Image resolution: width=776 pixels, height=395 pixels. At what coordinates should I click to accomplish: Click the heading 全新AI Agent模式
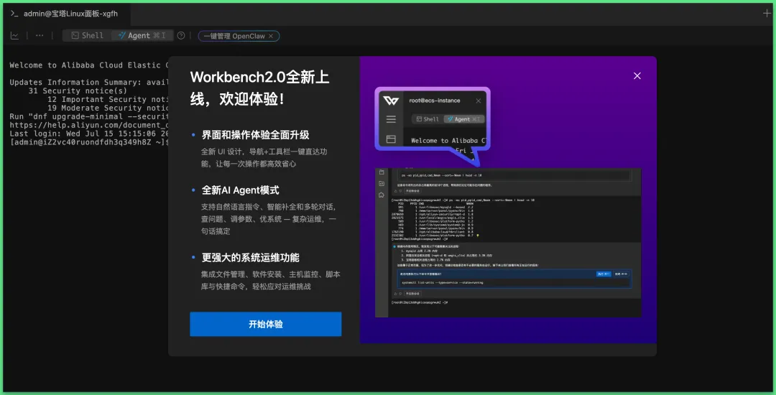coord(241,190)
